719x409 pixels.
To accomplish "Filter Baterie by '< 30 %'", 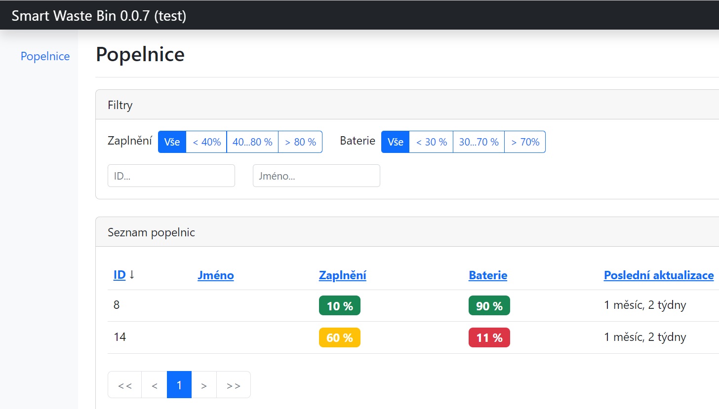I will coord(431,142).
